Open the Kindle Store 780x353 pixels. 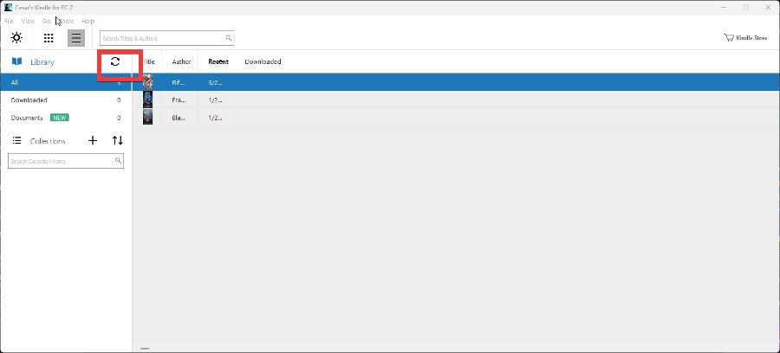[745, 38]
